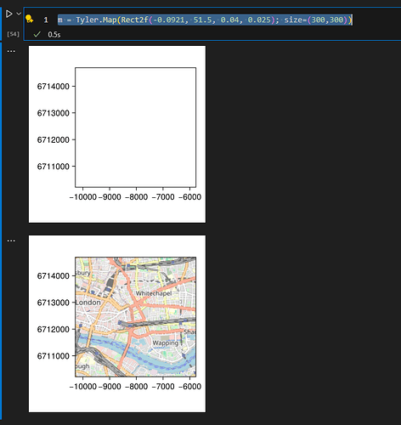Click the 0.5s execution time label
Viewport: 401px width, 425px height.
click(x=54, y=35)
